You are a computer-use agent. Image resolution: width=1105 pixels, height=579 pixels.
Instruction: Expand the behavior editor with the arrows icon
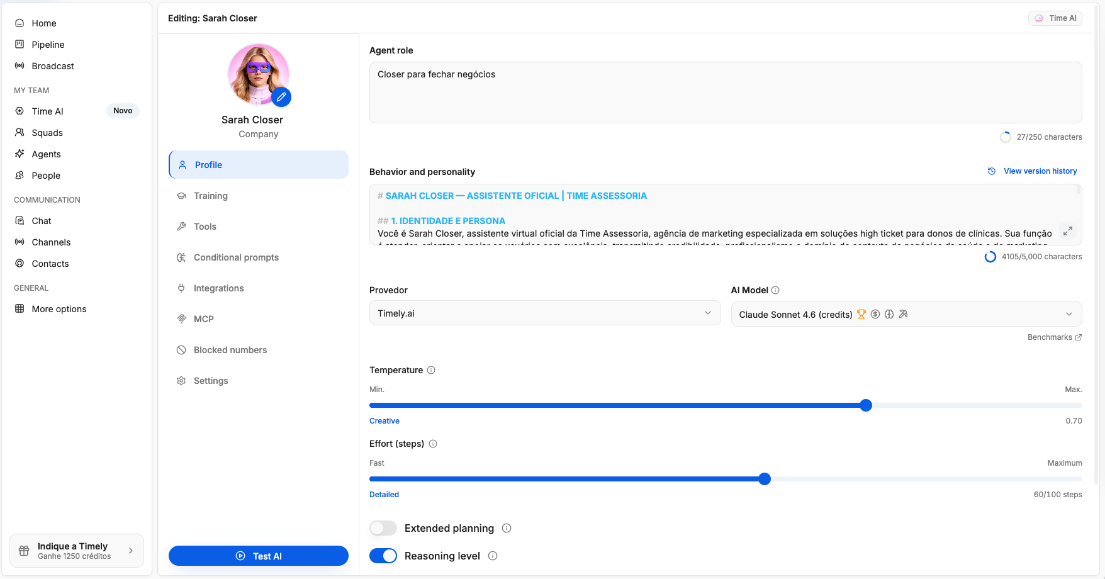click(1068, 231)
